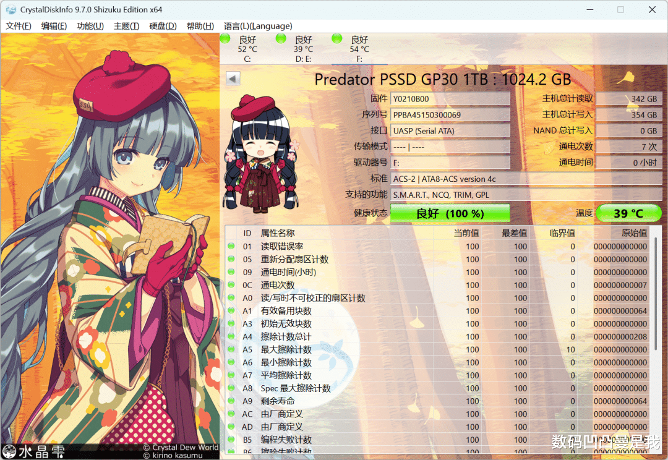Click the green status dot for drive D: E:
This screenshot has width=668, height=460.
(x=281, y=39)
